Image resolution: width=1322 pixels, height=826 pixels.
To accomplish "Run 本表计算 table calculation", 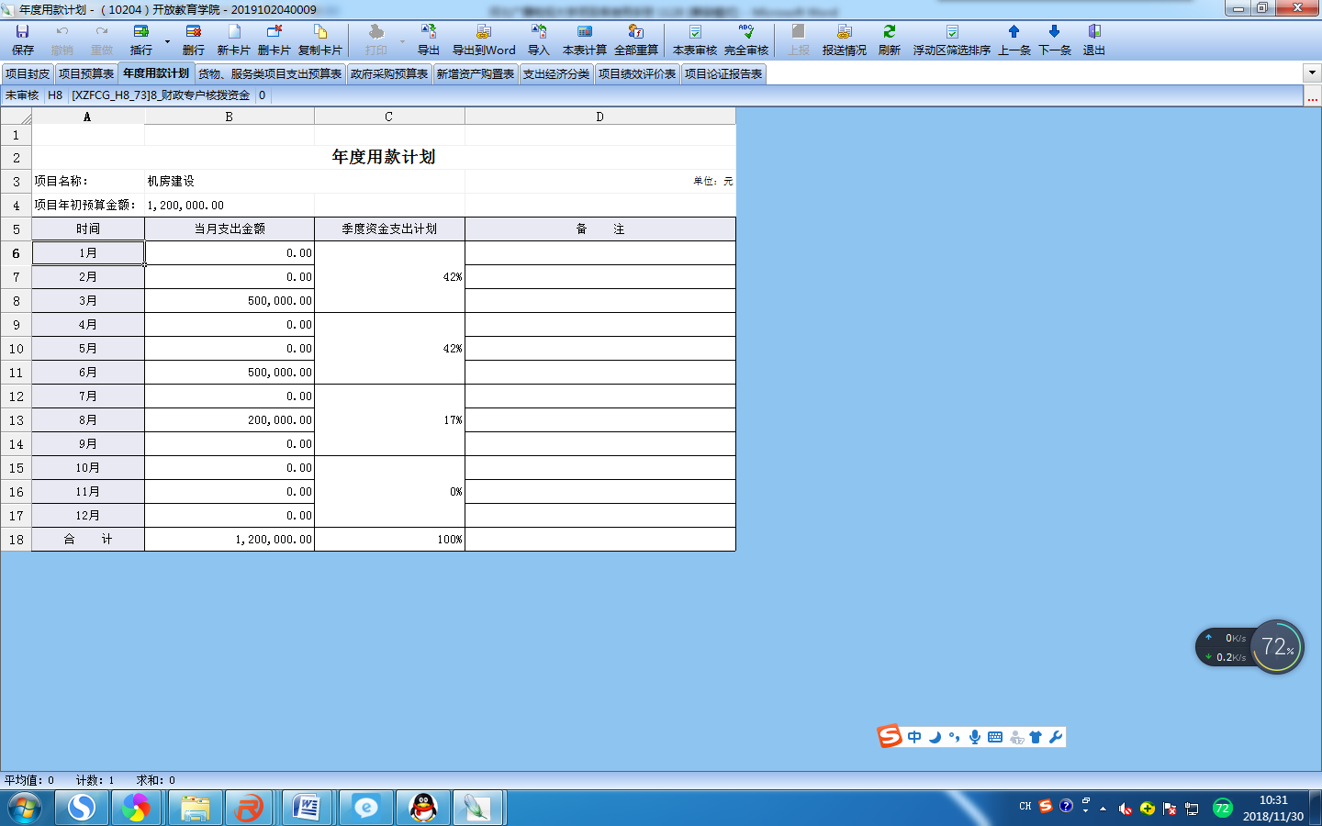I will [584, 39].
